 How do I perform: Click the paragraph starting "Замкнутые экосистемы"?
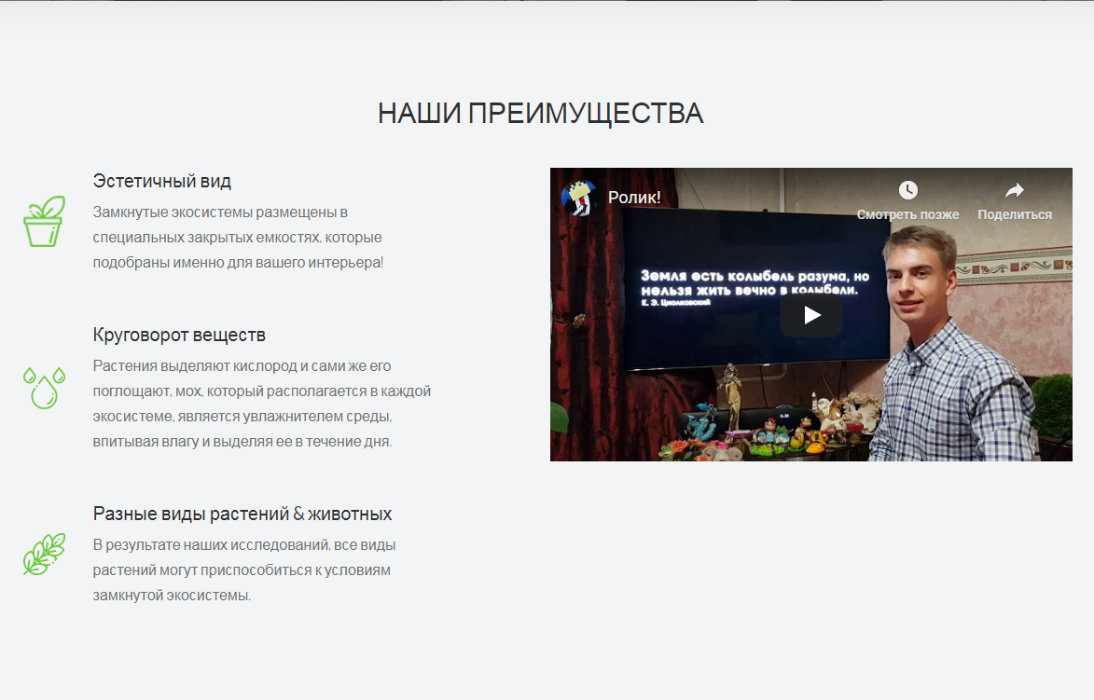coord(238,238)
